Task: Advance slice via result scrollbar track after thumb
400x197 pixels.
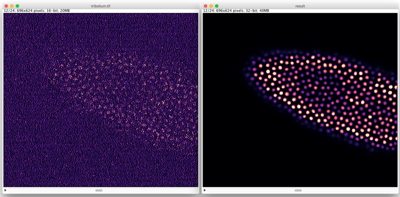Action: (x=349, y=190)
